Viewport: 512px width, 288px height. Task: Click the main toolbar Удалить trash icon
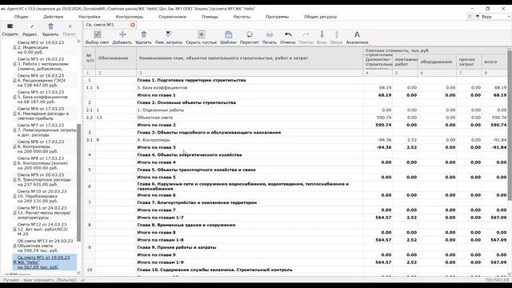point(144,34)
